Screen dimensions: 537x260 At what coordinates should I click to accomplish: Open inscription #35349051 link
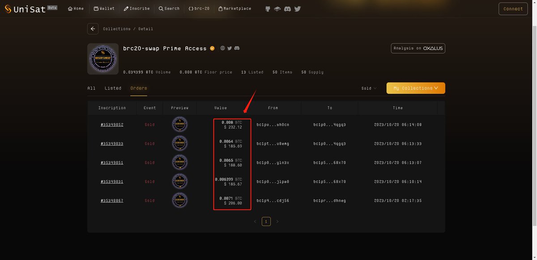112,163
